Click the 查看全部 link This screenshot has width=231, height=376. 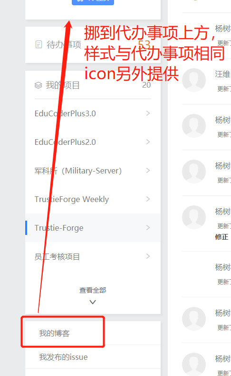coord(93,290)
